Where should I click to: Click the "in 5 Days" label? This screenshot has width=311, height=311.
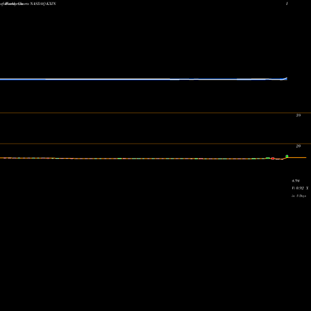pyautogui.click(x=299, y=196)
